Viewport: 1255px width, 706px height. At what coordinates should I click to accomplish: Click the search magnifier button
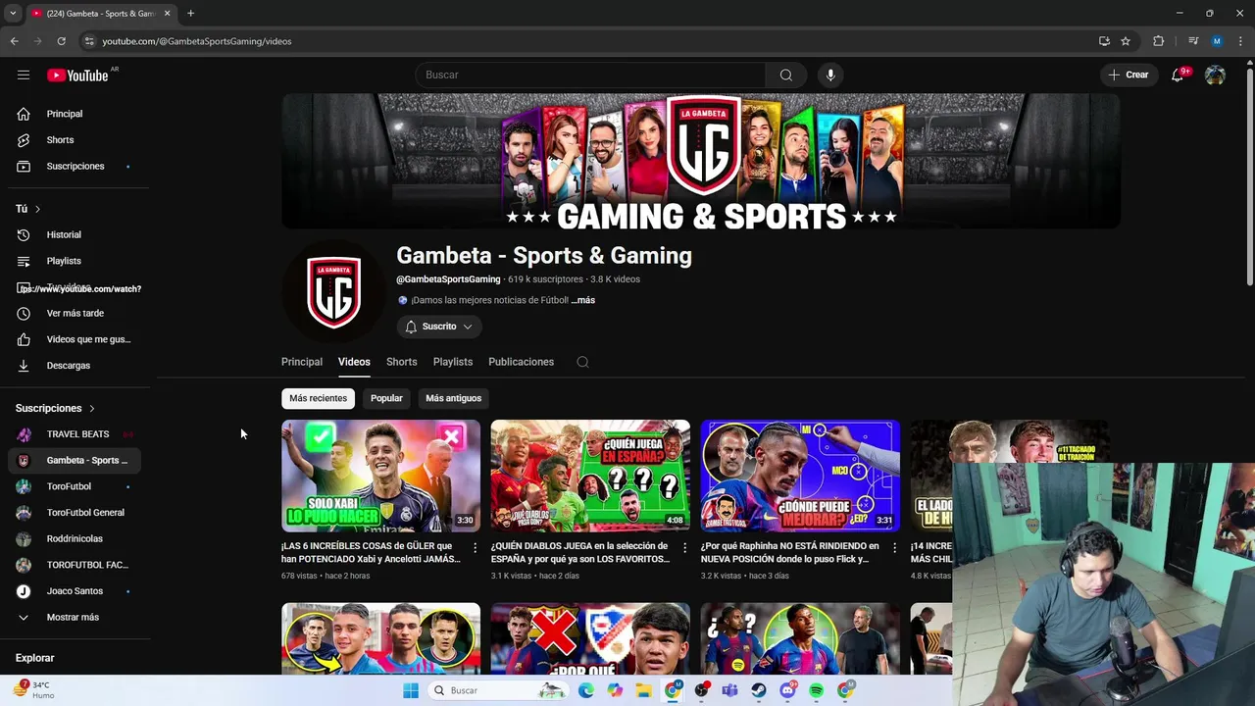[786, 75]
